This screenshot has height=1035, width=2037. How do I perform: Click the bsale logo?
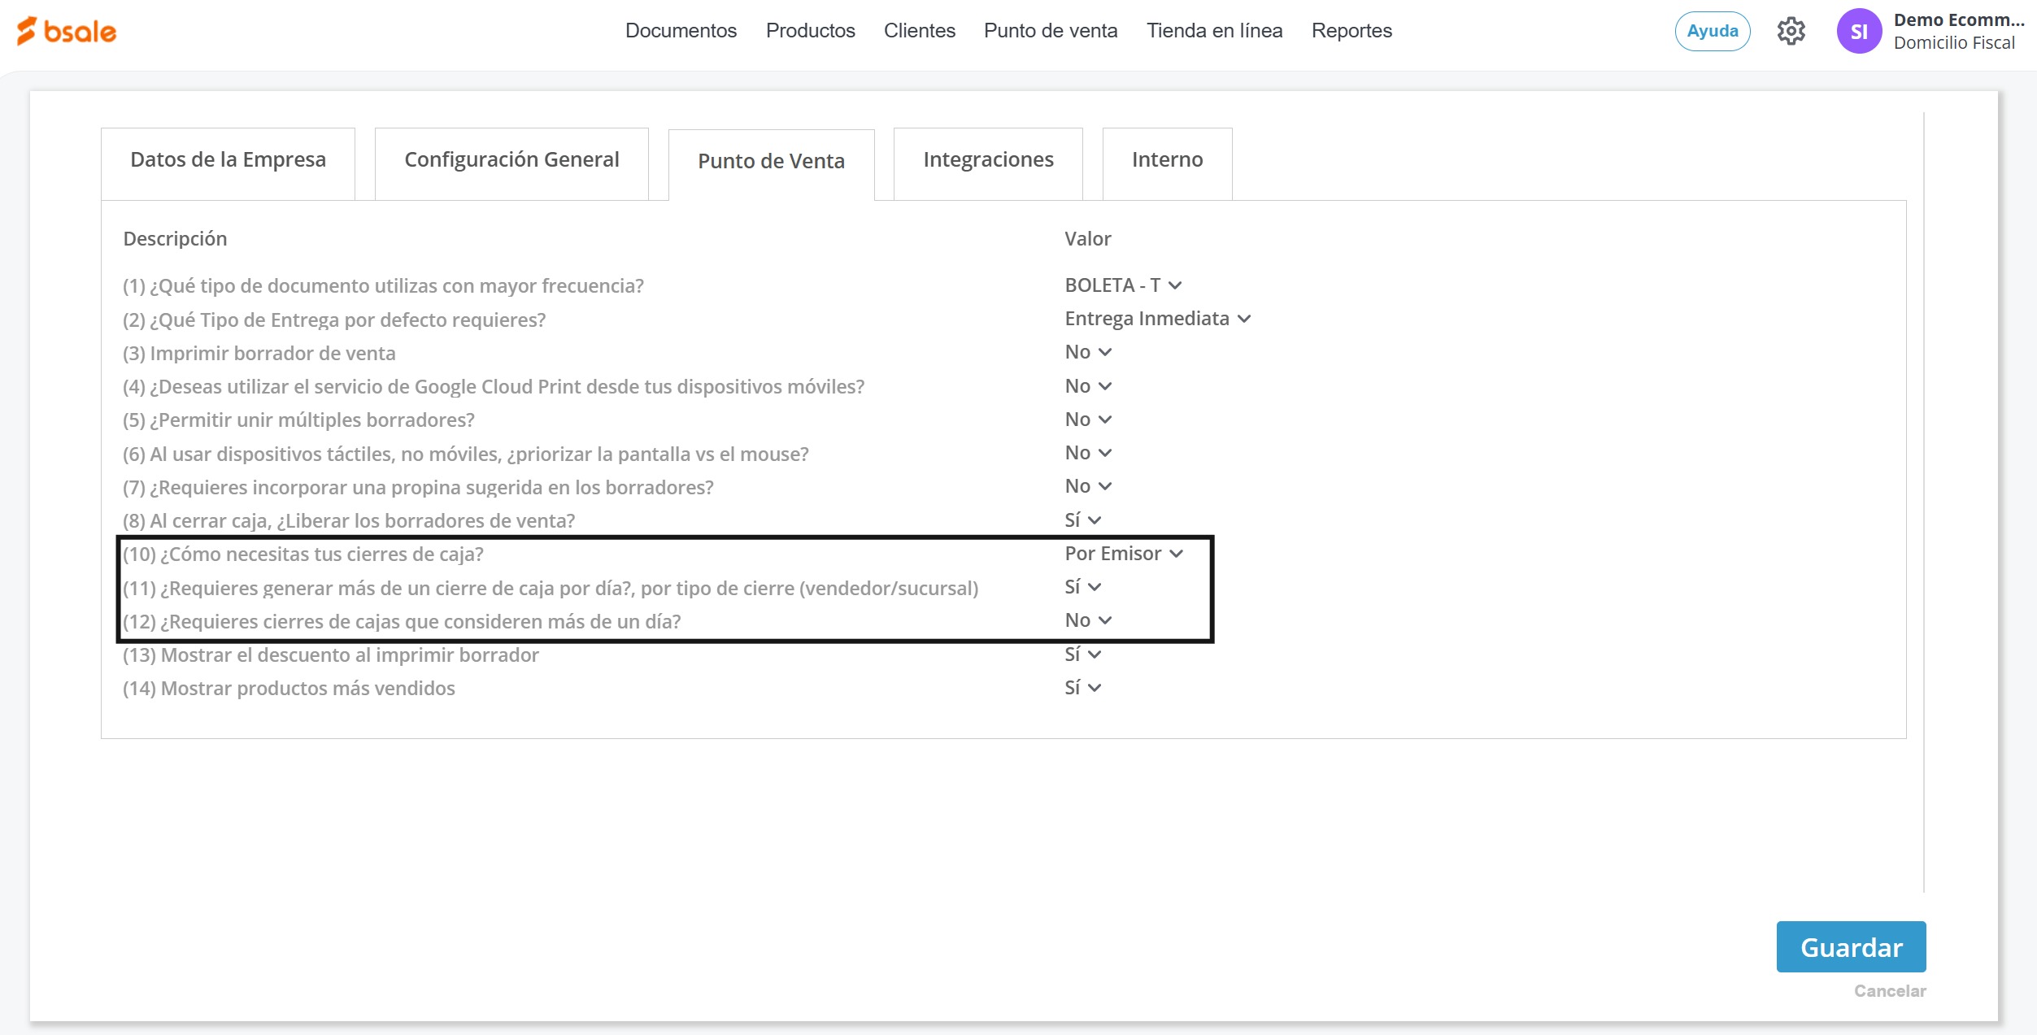tap(67, 31)
